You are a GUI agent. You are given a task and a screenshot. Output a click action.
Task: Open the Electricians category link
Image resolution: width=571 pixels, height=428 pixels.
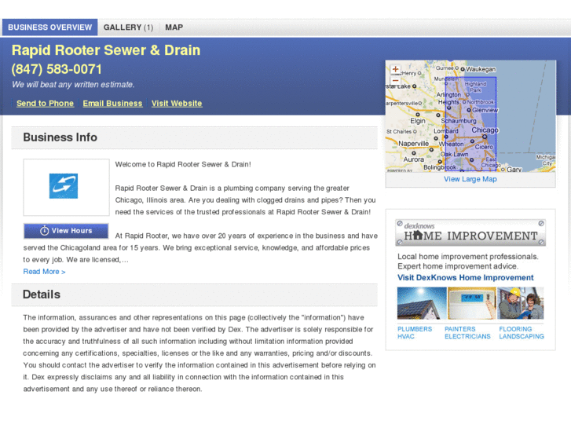point(467,336)
